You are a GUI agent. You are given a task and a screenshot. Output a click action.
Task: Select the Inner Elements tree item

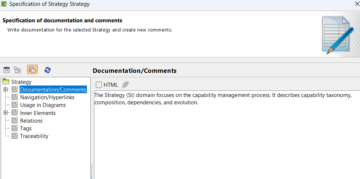[x=38, y=113]
